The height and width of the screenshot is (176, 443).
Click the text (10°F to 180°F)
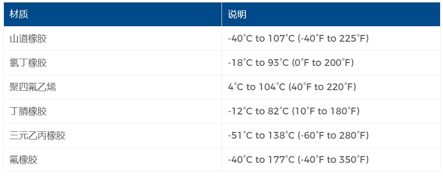(325, 111)
